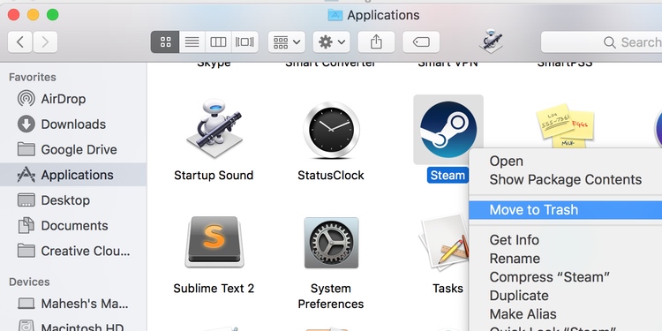Choose Show Package Contents menu item

point(565,179)
